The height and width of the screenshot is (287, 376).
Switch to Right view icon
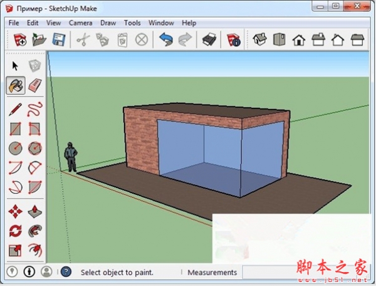318,39
